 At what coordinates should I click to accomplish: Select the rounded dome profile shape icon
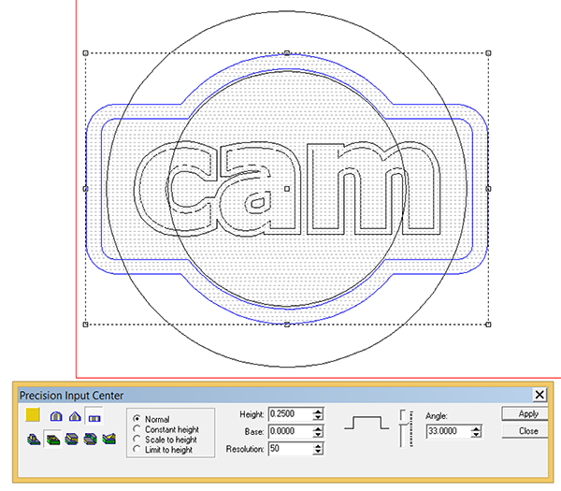click(56, 416)
